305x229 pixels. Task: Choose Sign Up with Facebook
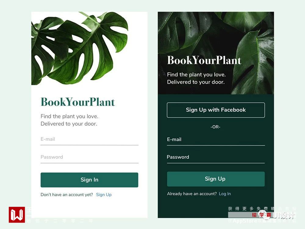[216, 110]
